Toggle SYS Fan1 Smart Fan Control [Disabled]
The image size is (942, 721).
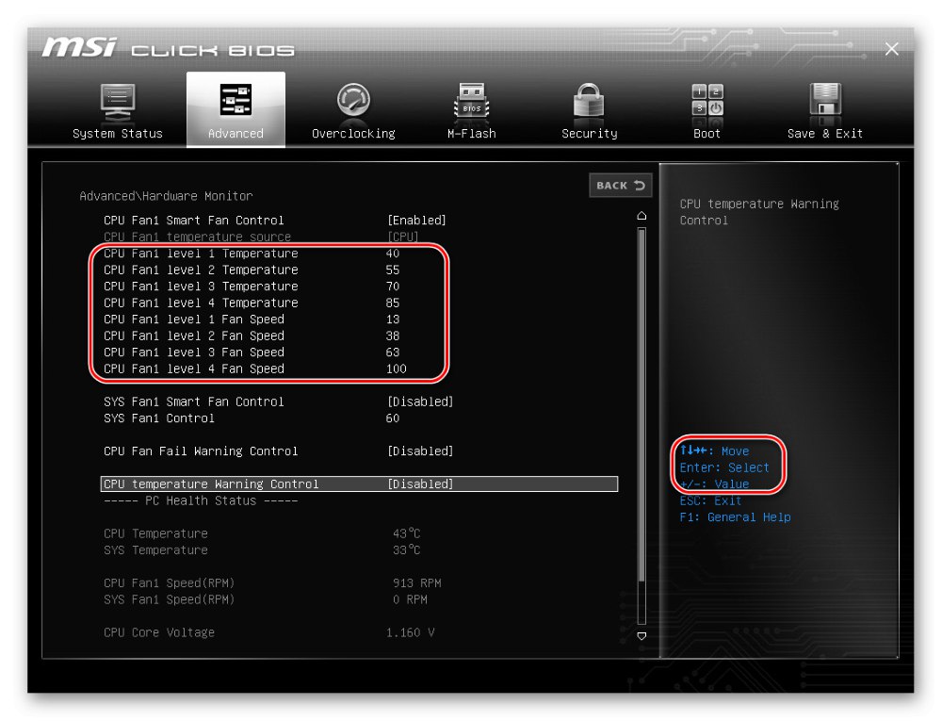pos(420,401)
